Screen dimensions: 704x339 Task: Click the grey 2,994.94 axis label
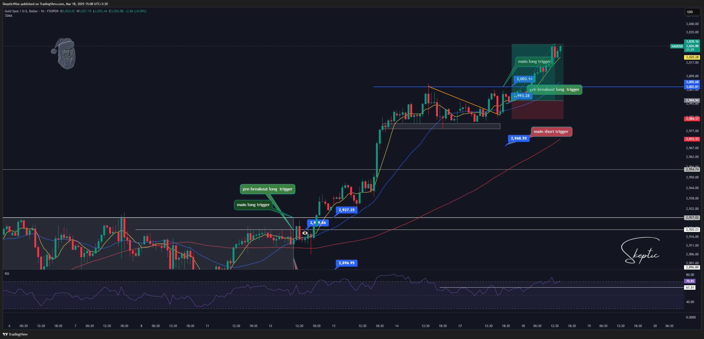(x=692, y=100)
